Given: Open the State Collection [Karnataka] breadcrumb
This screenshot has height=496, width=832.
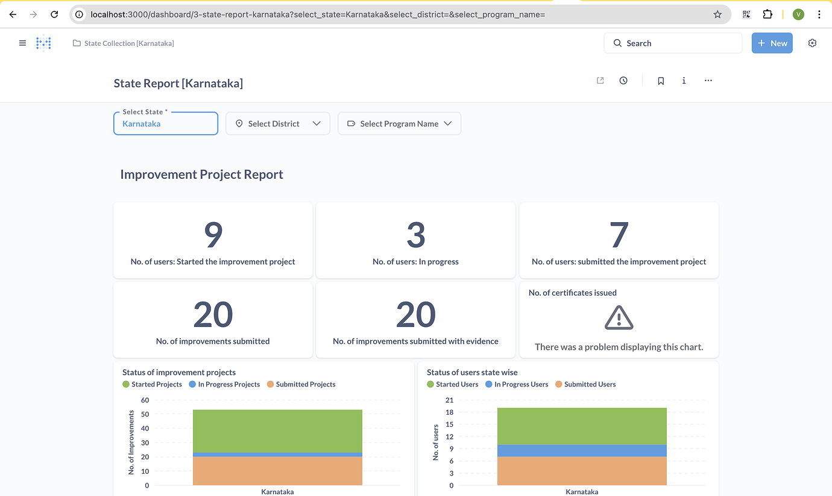Looking at the screenshot, I should point(124,43).
